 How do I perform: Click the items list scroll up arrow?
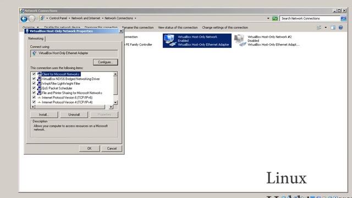[116, 74]
